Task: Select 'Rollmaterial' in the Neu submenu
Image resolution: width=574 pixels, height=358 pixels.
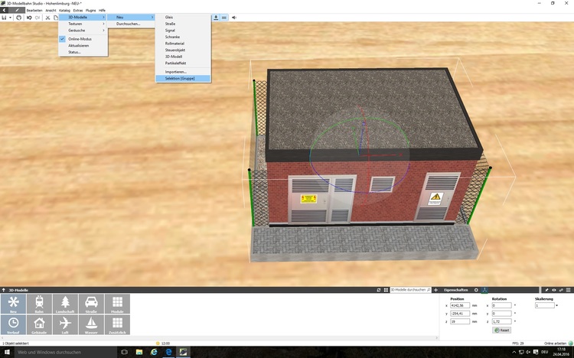Action: pyautogui.click(x=175, y=43)
